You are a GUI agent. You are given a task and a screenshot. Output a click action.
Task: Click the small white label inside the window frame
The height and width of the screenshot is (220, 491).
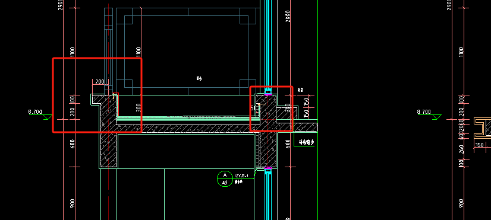[199, 78]
